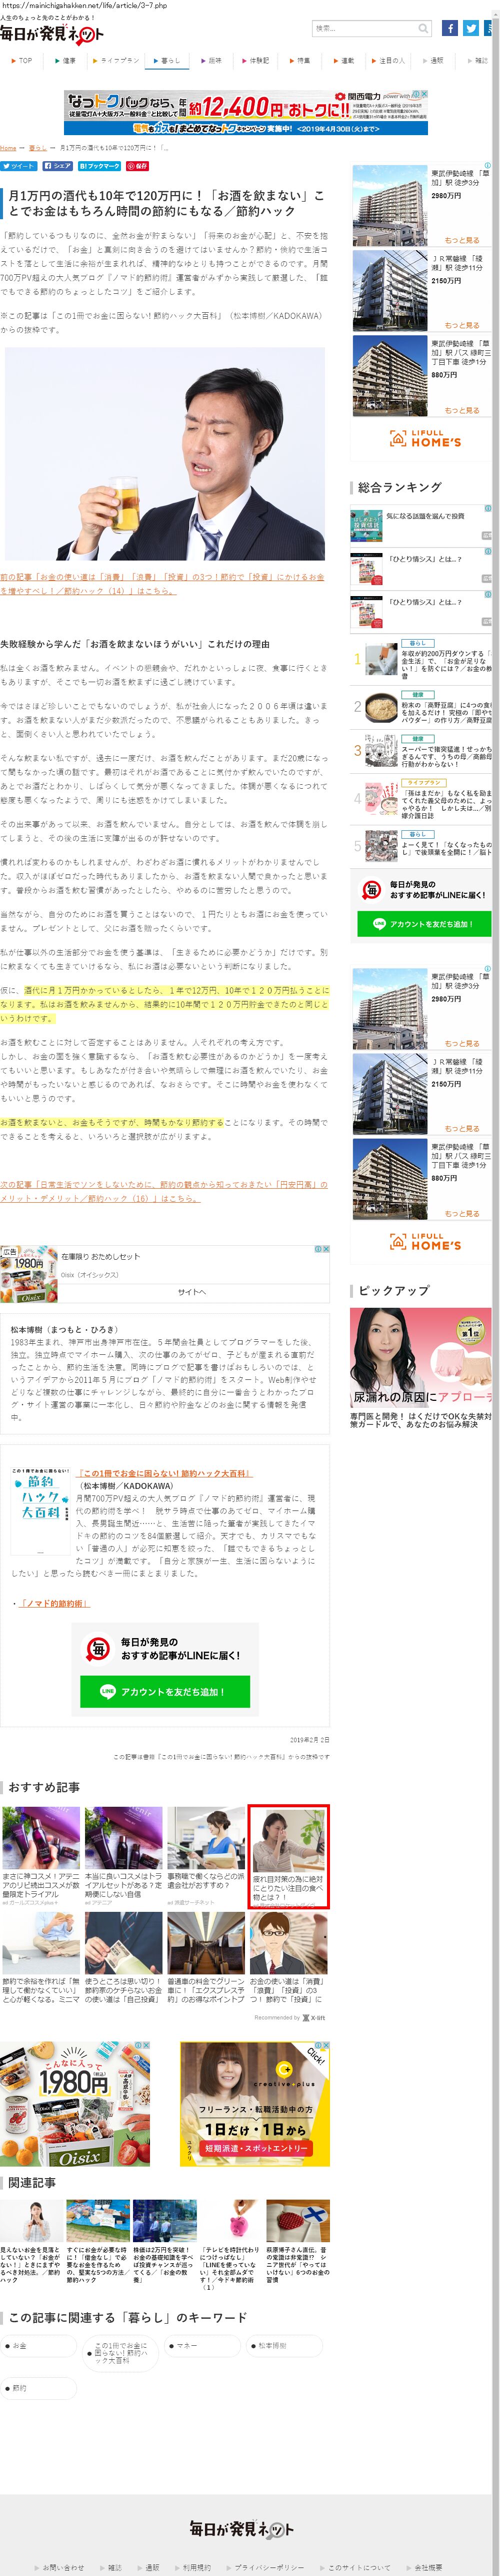Image resolution: width=500 pixels, height=2576 pixels.
Task: Click the man drinking beer article image
Action: point(165,453)
